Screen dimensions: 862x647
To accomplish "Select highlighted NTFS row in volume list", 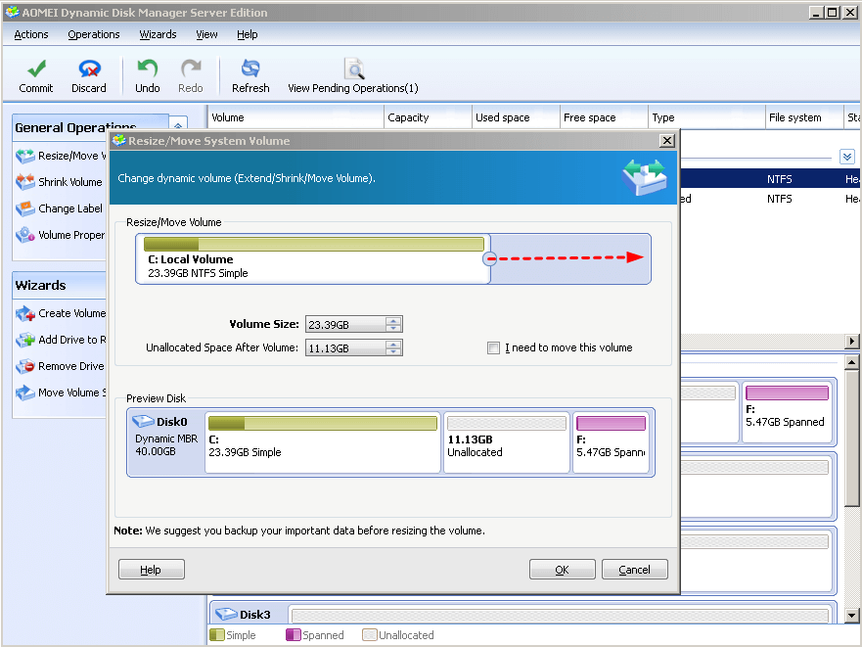I will tap(770, 179).
